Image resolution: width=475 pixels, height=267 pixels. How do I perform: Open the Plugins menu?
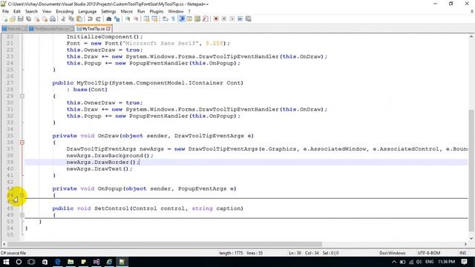coord(157,12)
